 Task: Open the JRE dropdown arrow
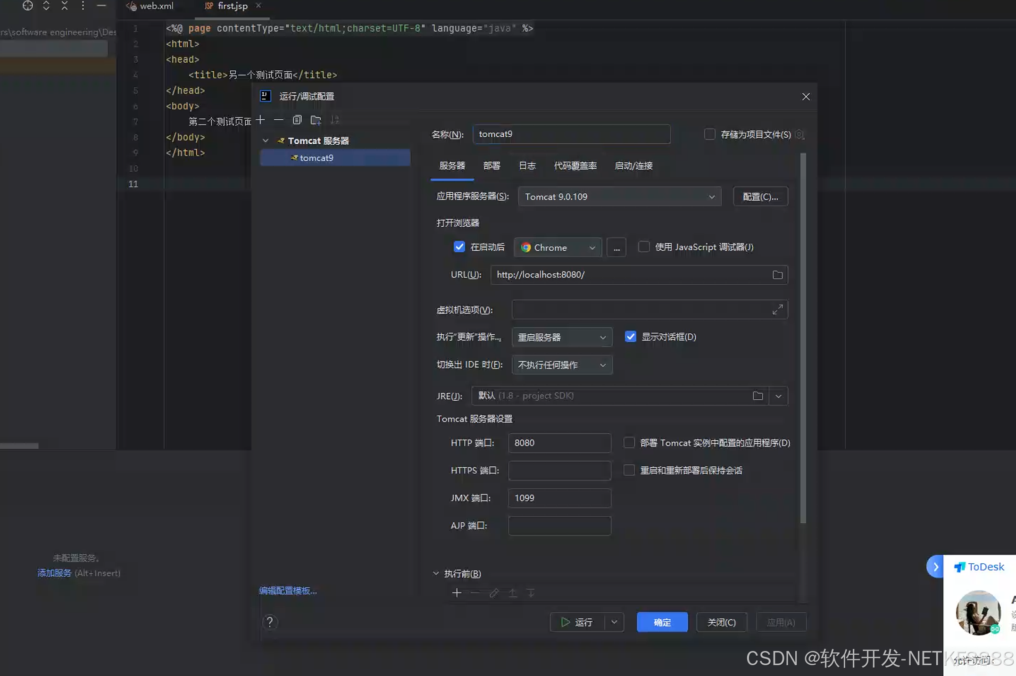coord(778,396)
